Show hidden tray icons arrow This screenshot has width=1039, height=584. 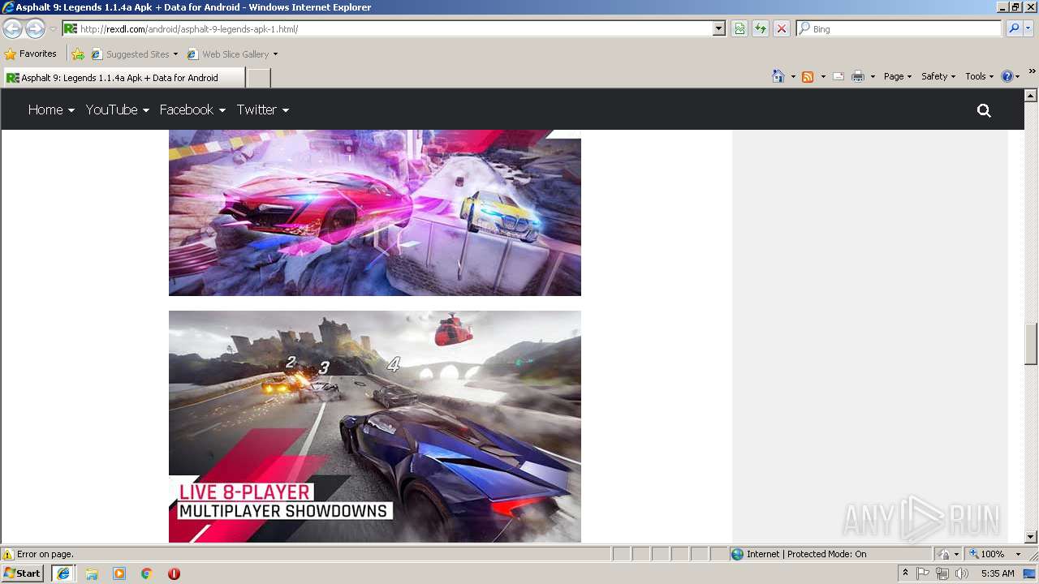[905, 573]
